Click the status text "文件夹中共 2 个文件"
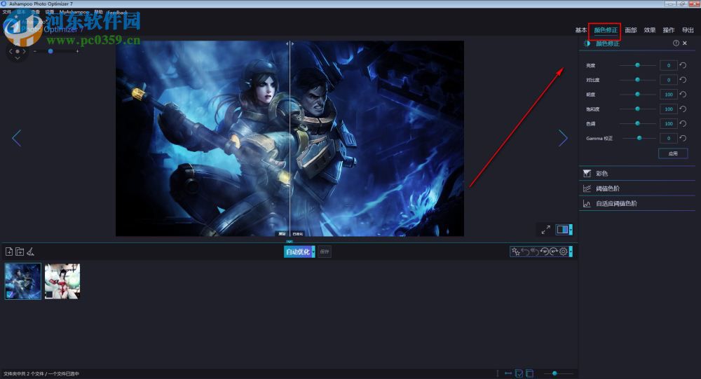The height and width of the screenshot is (379, 701). point(23,373)
